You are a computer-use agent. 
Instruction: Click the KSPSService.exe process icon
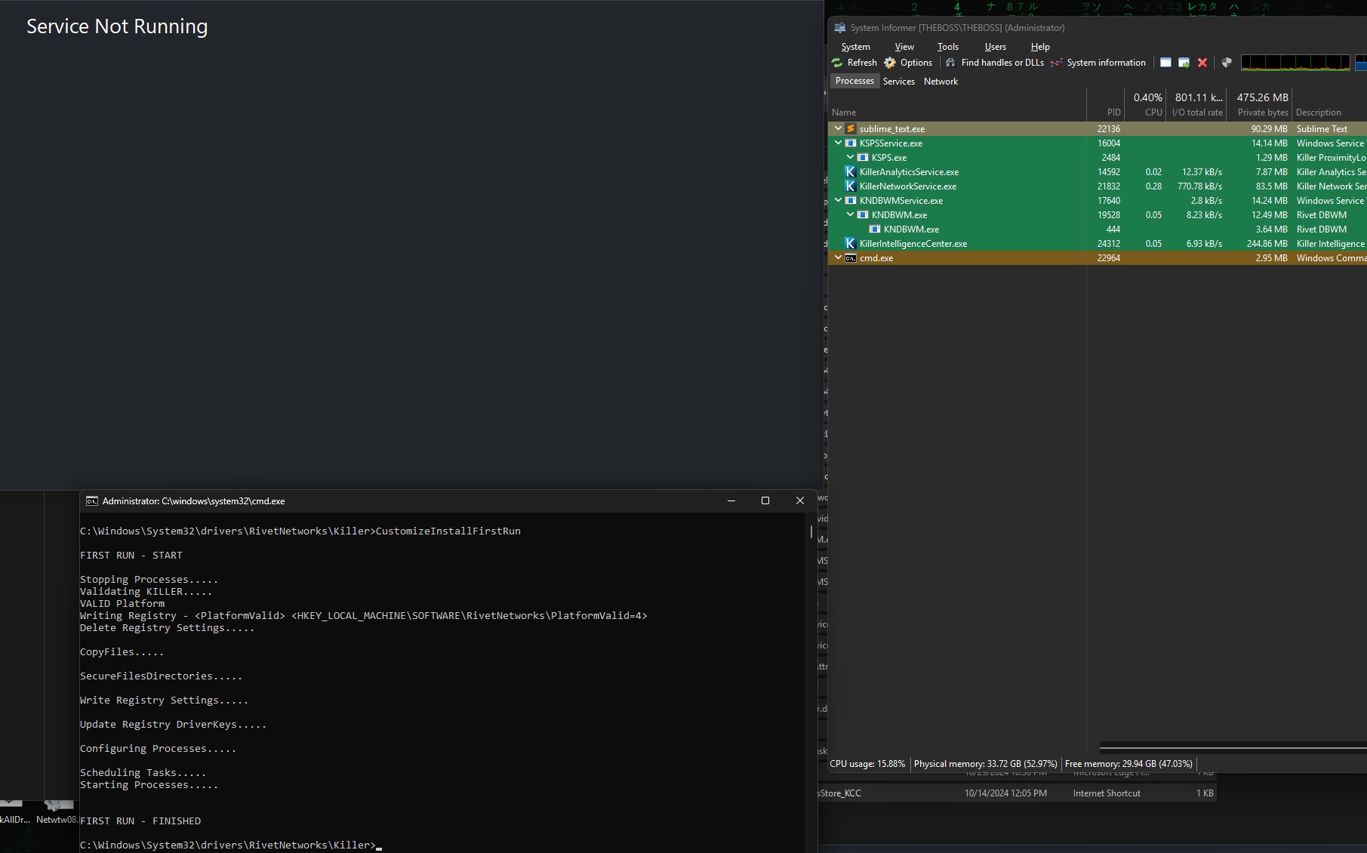click(851, 143)
